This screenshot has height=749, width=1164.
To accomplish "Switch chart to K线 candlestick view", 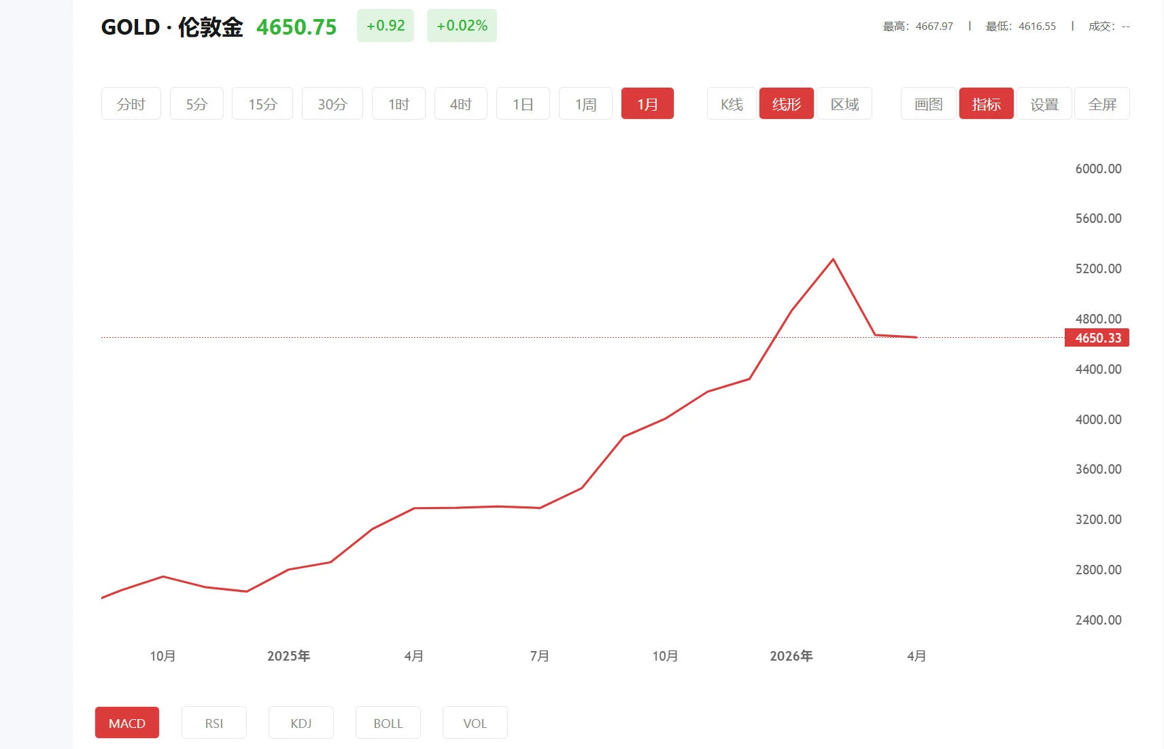I will (x=730, y=103).
